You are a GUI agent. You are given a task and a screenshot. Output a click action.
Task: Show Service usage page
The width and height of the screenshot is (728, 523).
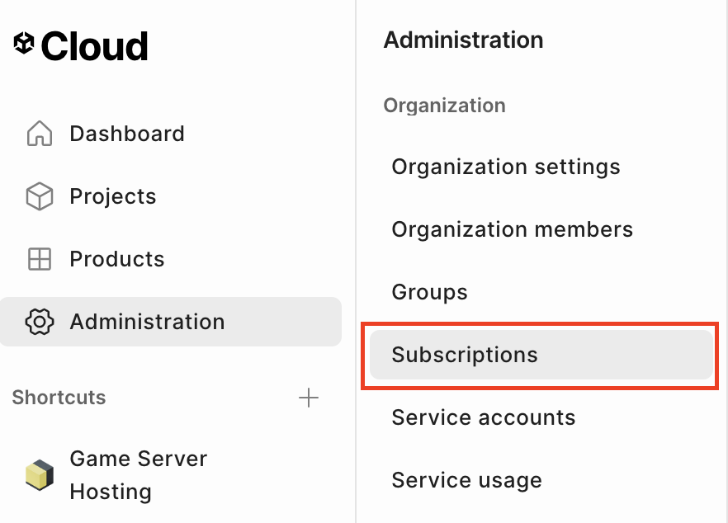(467, 480)
